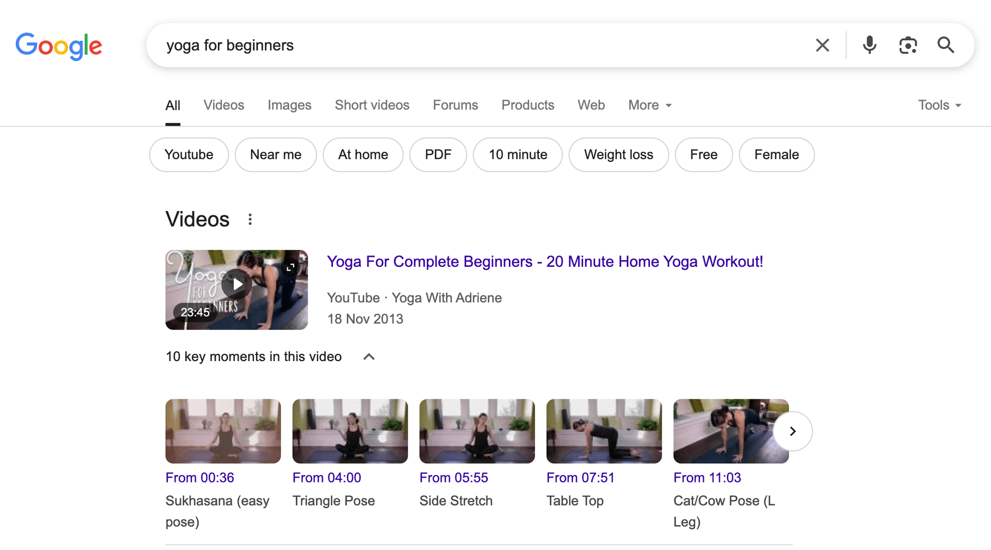
Task: Open the Tools dropdown
Action: 939,105
